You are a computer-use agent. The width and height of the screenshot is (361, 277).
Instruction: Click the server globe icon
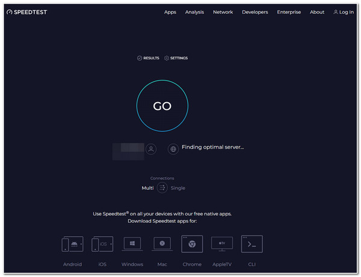coord(173,149)
